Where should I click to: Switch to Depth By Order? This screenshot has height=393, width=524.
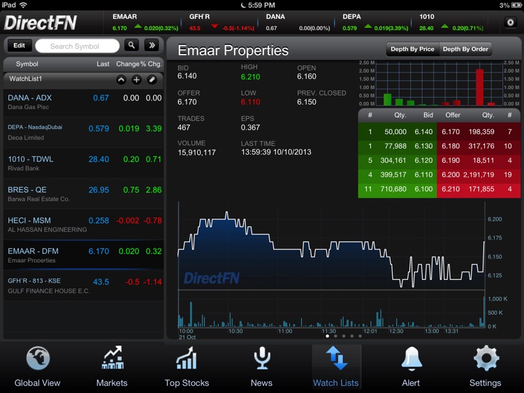click(466, 50)
